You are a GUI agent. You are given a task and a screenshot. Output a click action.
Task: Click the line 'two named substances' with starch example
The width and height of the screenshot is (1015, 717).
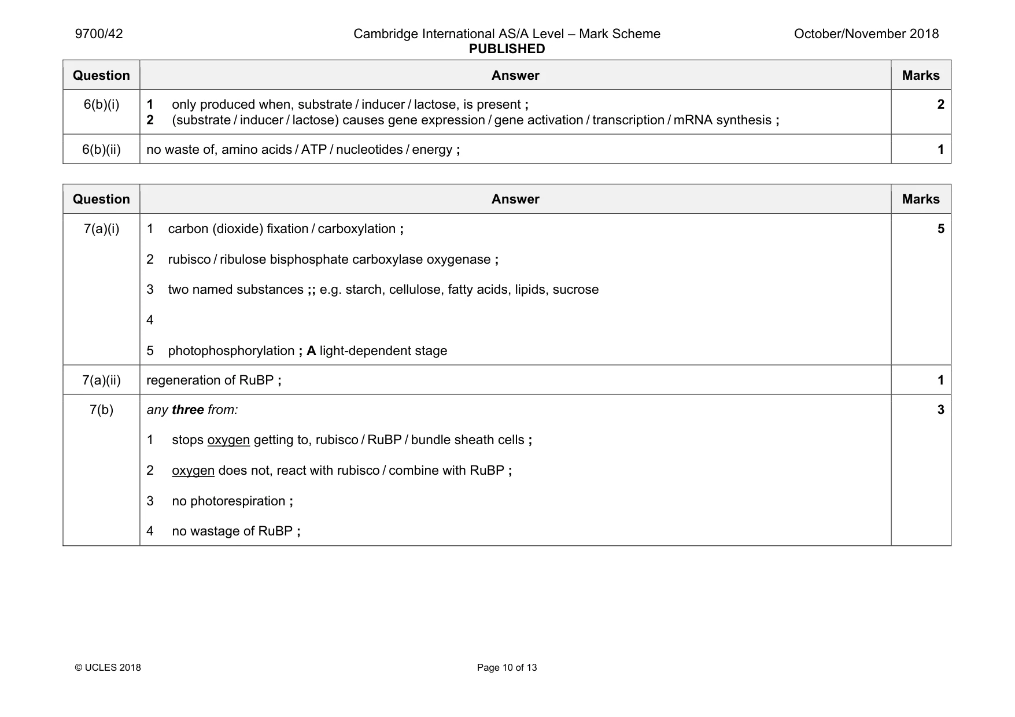click(x=383, y=290)
